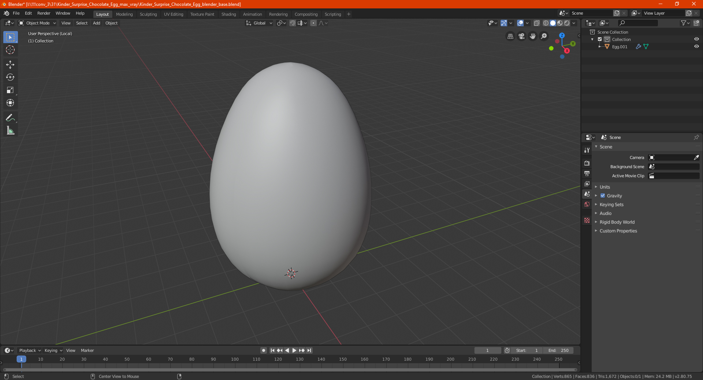The width and height of the screenshot is (703, 380).
Task: Click the properties pin icon
Action: pos(696,137)
